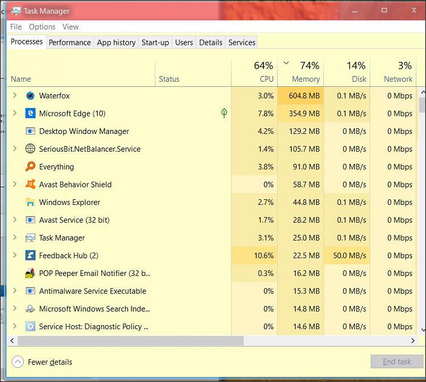The image size is (426, 382).
Task: Switch to the Start-up tab
Action: click(x=155, y=43)
